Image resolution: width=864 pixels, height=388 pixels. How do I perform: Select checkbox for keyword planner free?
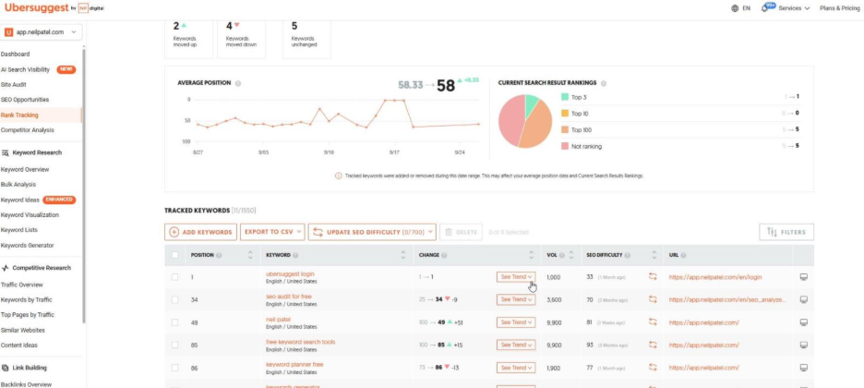[x=174, y=368]
